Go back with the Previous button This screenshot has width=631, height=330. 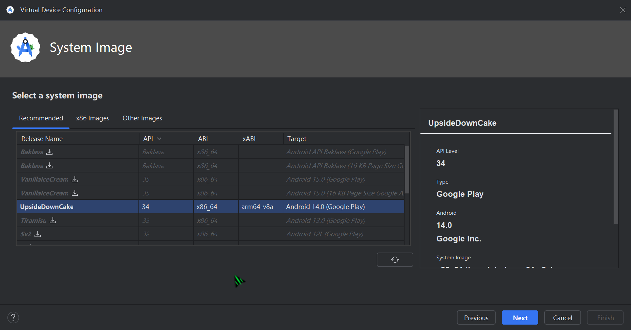[476, 318]
